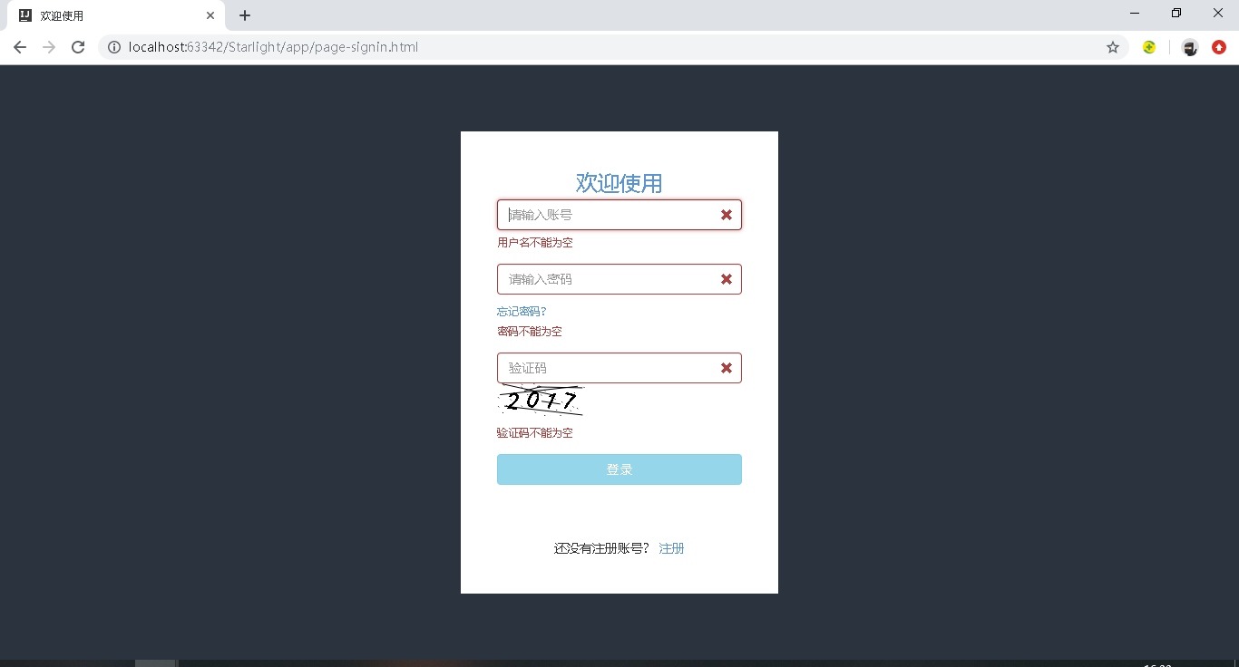Restore down the Chrome window
The height and width of the screenshot is (667, 1239).
pyautogui.click(x=1176, y=13)
